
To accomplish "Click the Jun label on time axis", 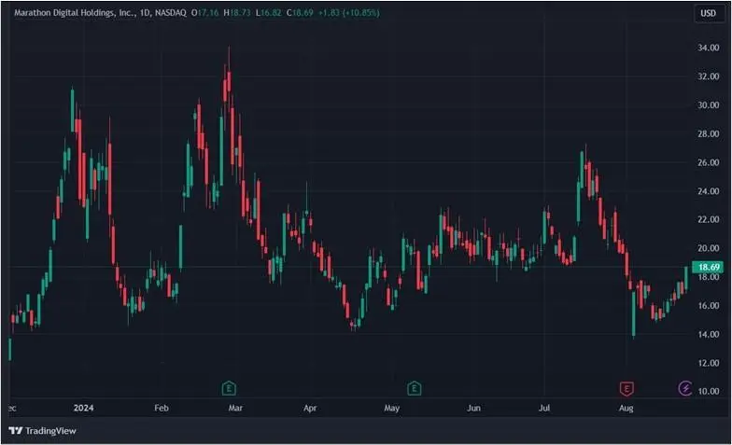I will [474, 408].
